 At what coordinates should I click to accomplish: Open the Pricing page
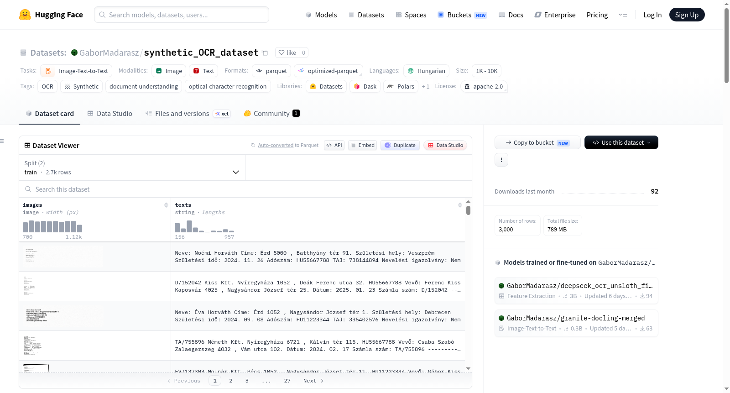[x=597, y=15]
